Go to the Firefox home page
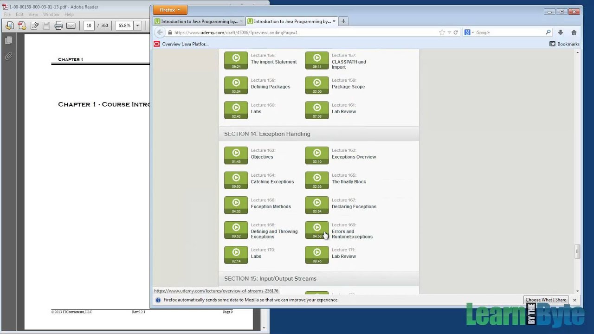This screenshot has width=594, height=334. (x=574, y=32)
